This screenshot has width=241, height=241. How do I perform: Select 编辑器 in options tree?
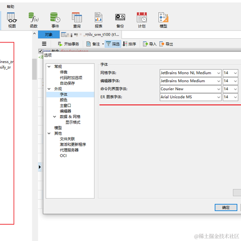(65, 111)
